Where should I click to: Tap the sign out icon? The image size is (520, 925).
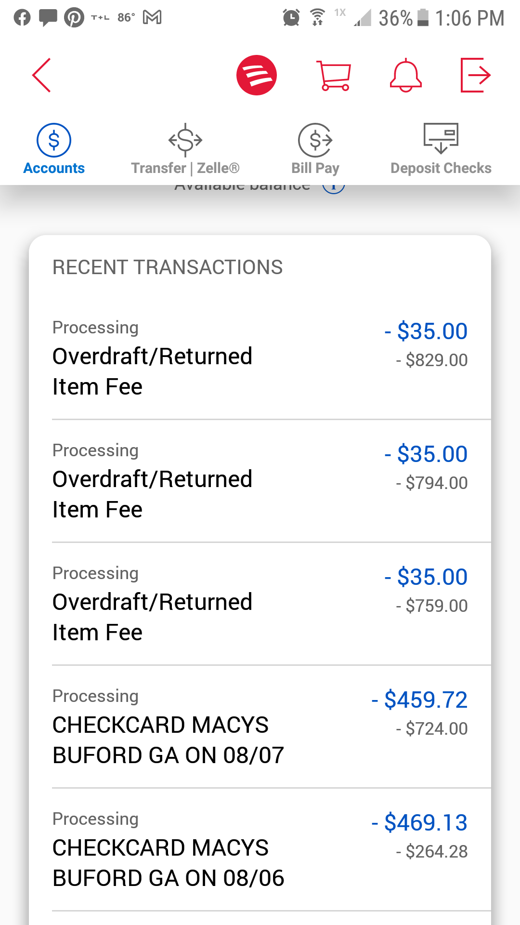click(x=475, y=75)
